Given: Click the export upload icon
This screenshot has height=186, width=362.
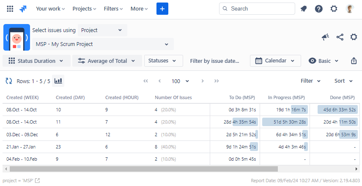Looking at the screenshot, I should (354, 61).
